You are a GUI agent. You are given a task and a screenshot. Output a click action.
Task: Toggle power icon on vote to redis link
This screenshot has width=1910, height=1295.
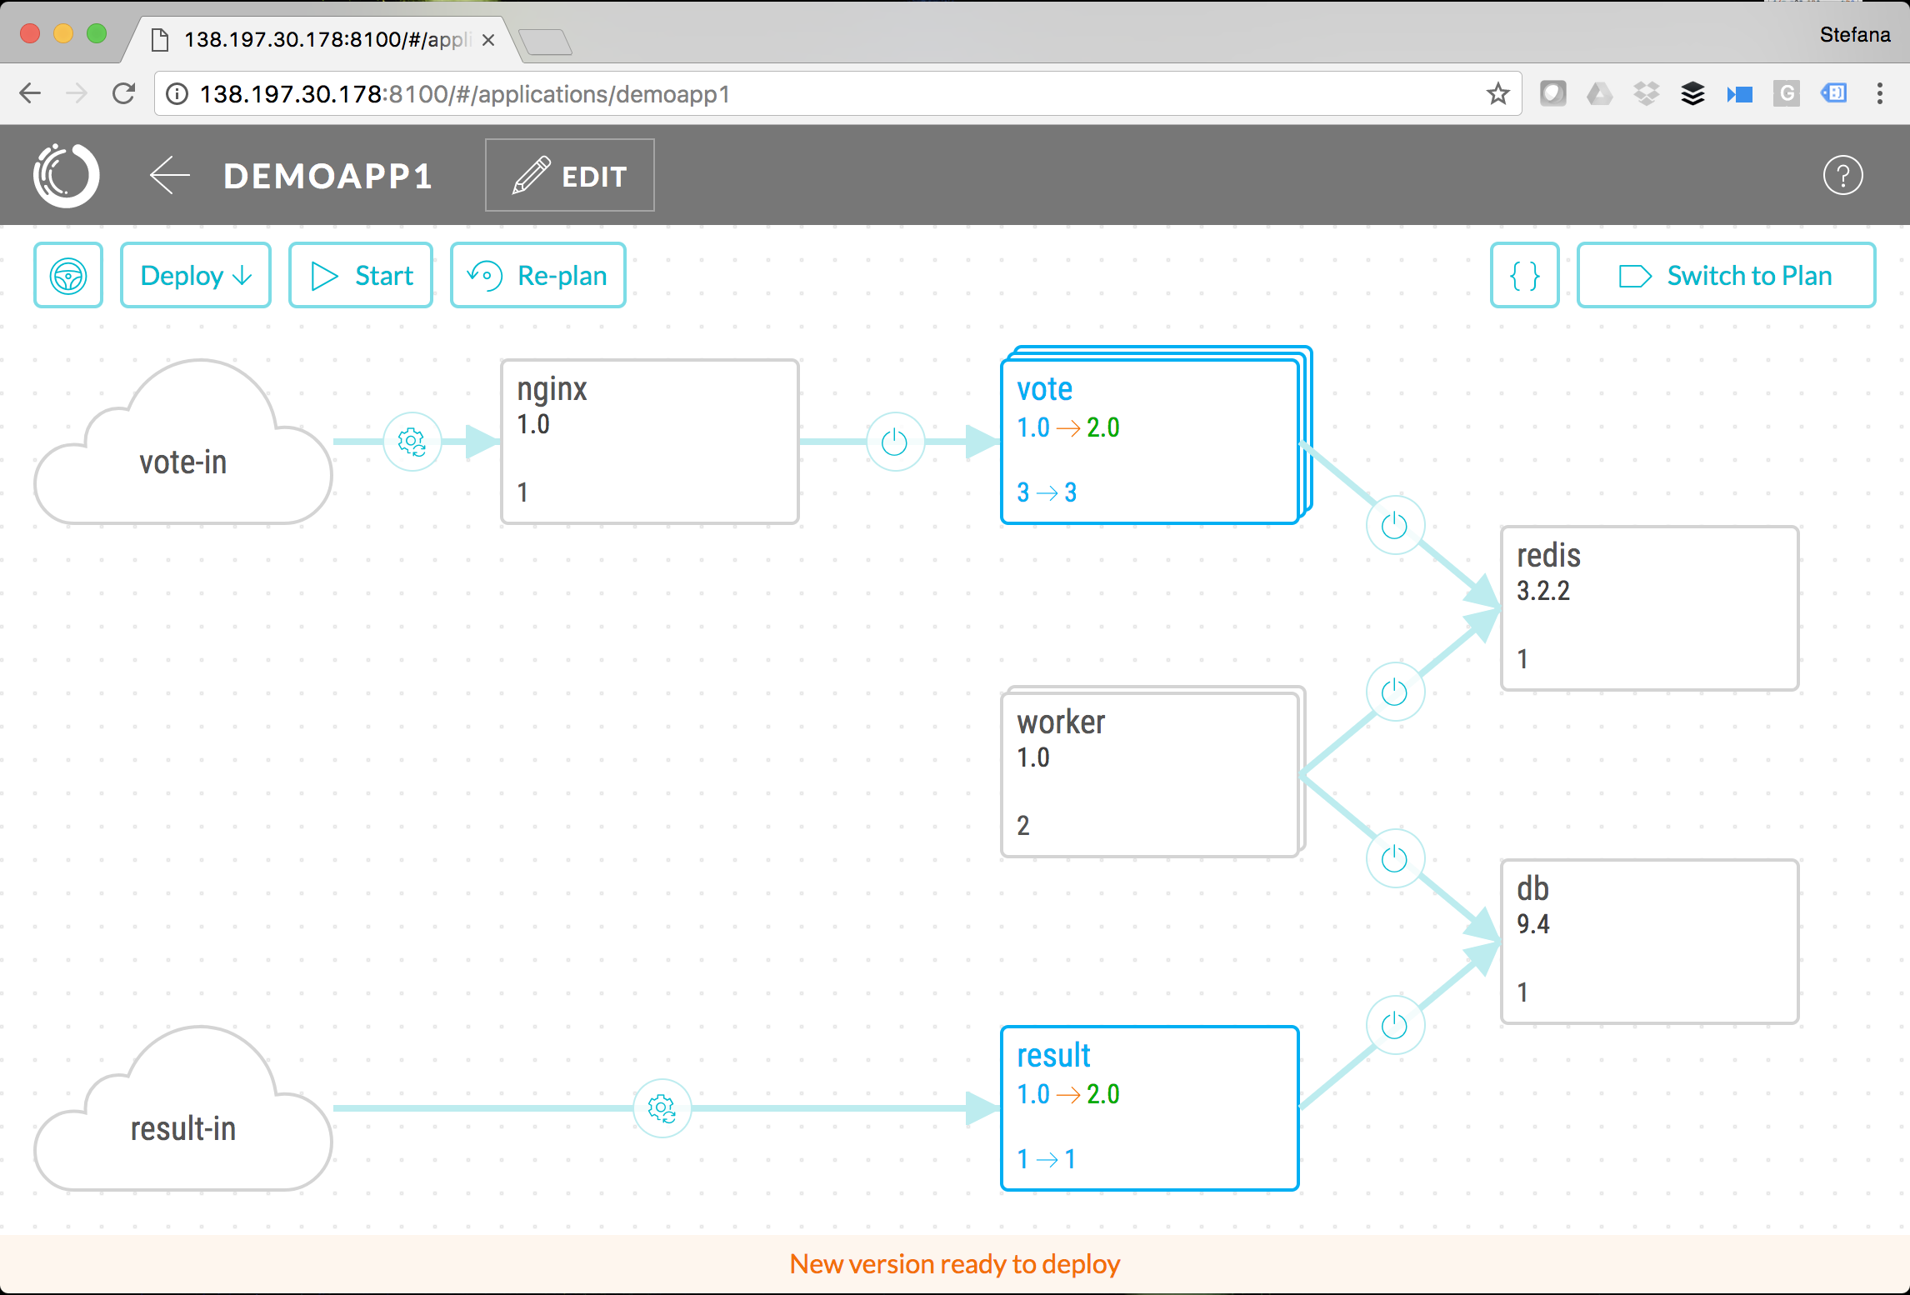pos(1394,525)
